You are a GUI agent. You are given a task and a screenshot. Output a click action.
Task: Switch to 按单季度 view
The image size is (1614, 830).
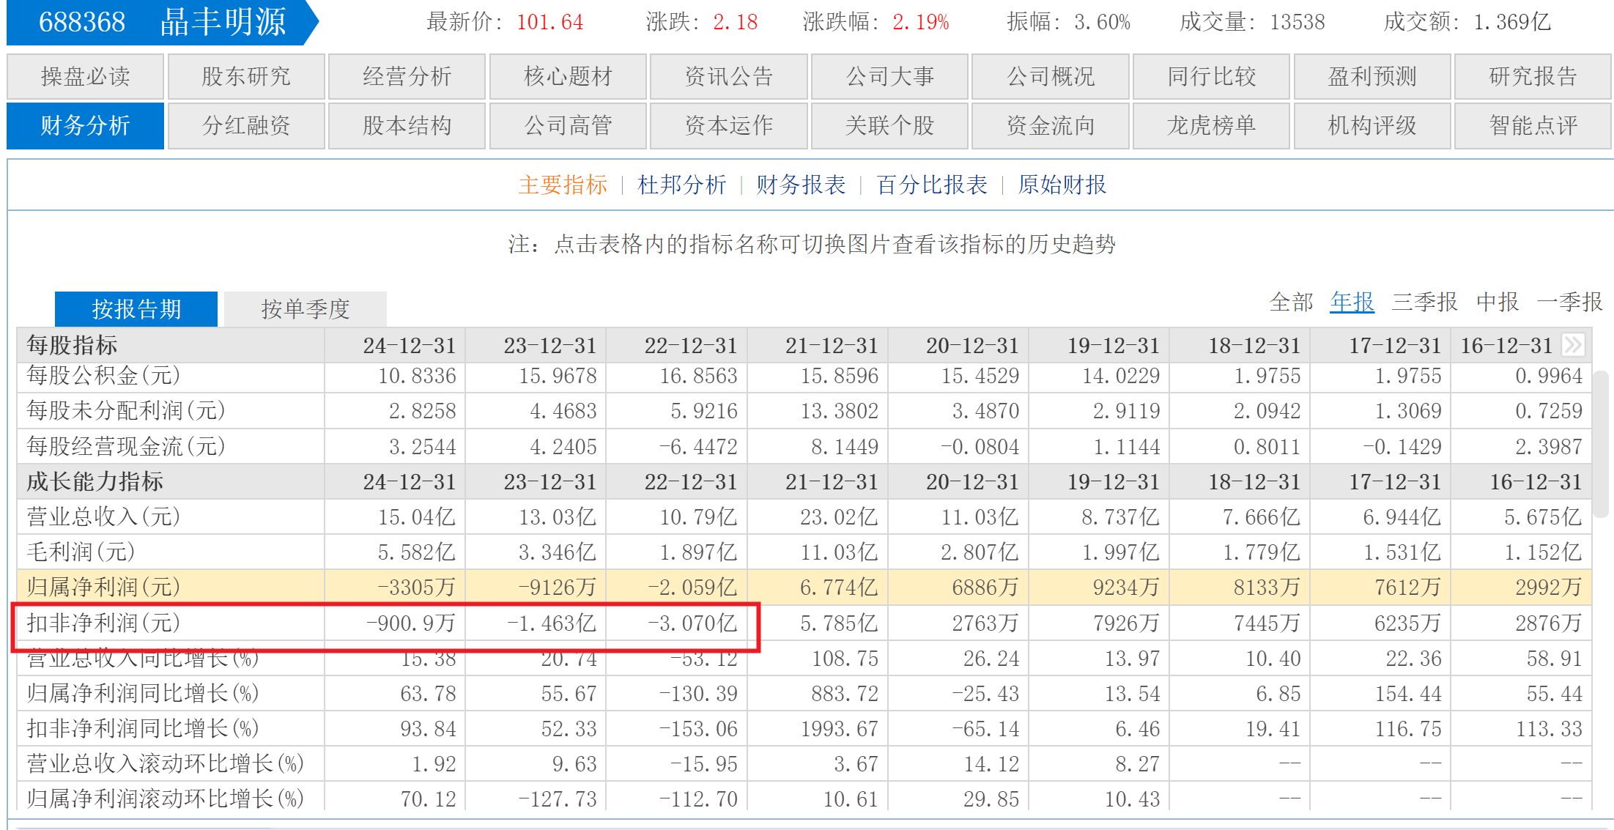click(306, 309)
